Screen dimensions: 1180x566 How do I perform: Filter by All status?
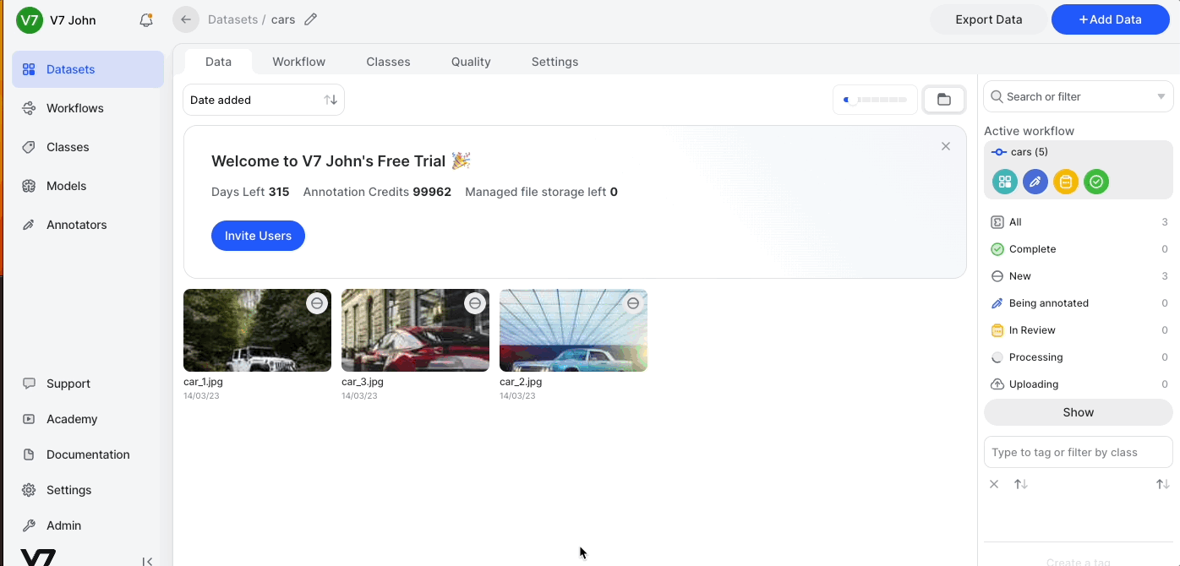coord(1079,222)
